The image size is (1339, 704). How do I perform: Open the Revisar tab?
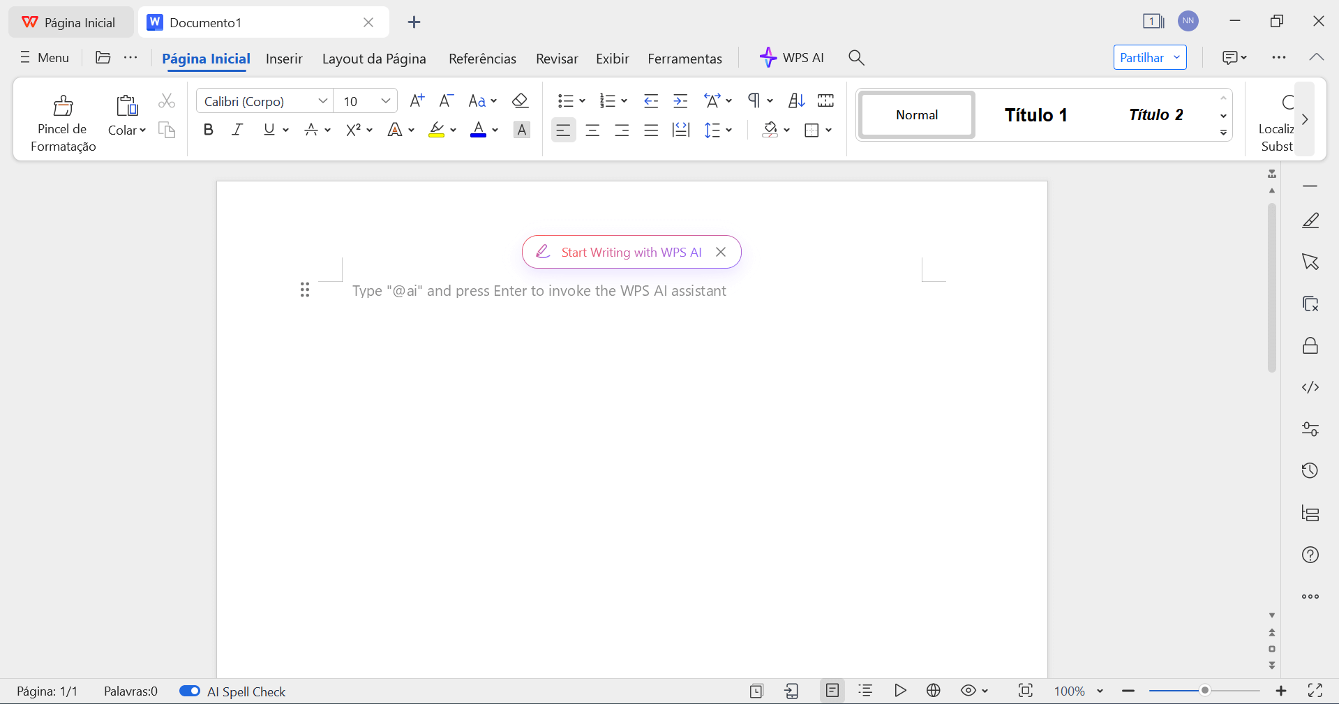pyautogui.click(x=557, y=59)
